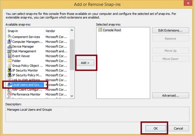
Task: Select the Performance Monitor icon
Action: 9,94
